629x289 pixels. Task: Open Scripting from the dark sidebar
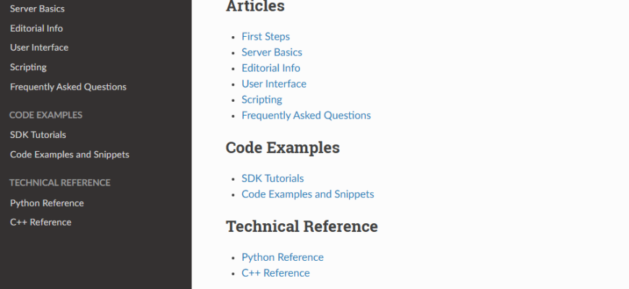28,67
